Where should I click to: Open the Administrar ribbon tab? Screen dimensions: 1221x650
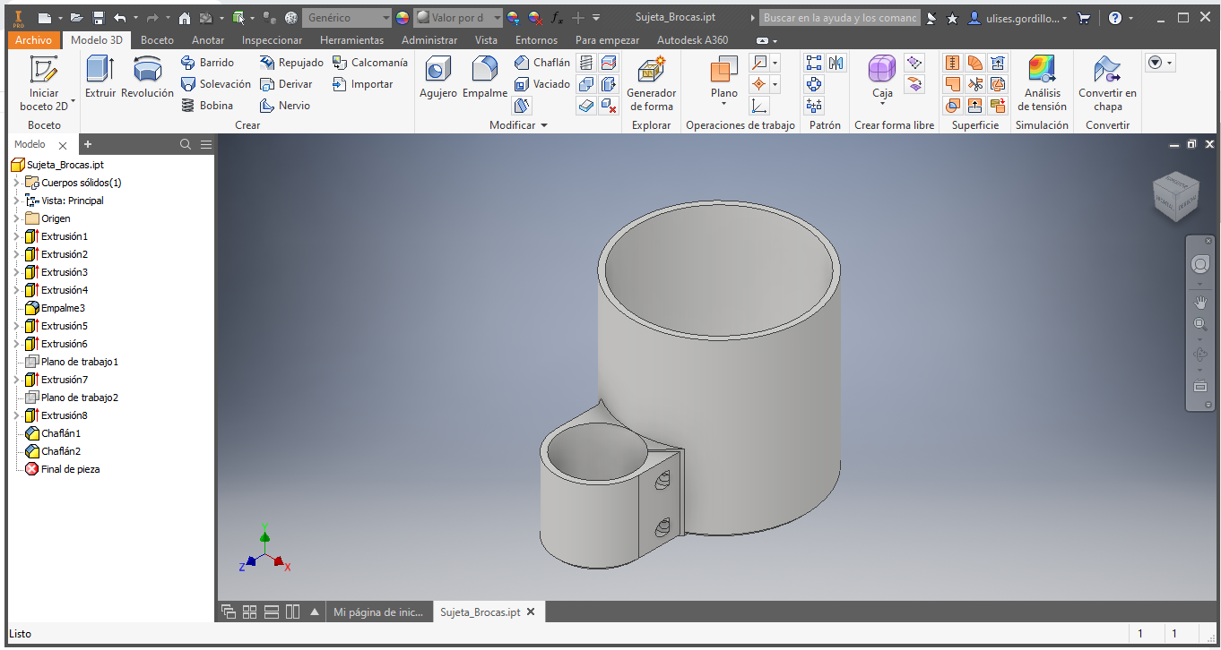(x=429, y=40)
